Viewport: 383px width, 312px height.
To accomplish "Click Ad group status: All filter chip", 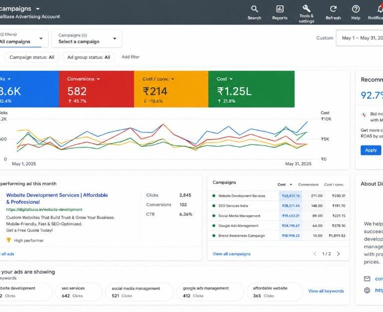I will click(89, 57).
